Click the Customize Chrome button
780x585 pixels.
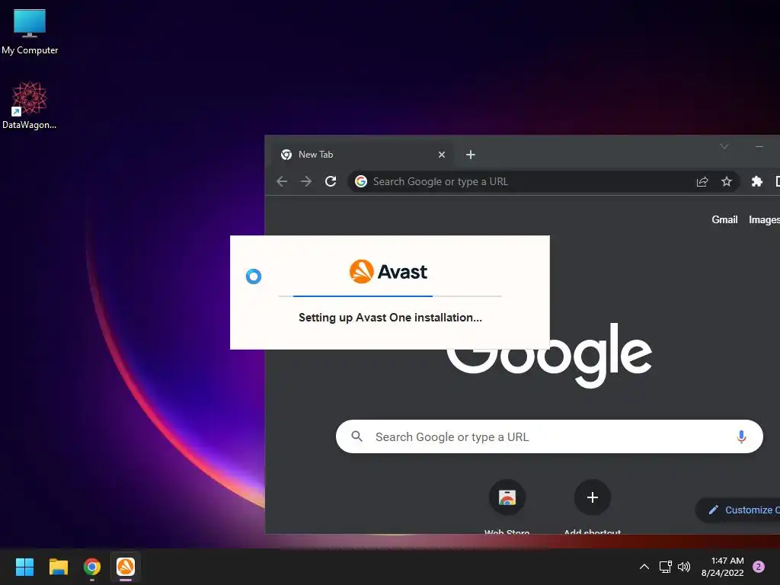click(737, 510)
